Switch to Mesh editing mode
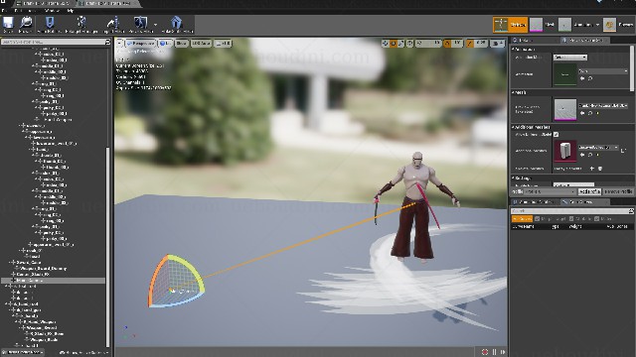 (543, 25)
